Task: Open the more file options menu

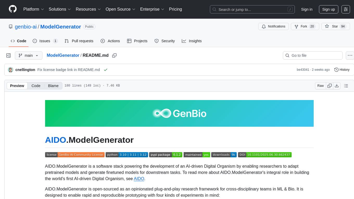Action: pos(350,55)
